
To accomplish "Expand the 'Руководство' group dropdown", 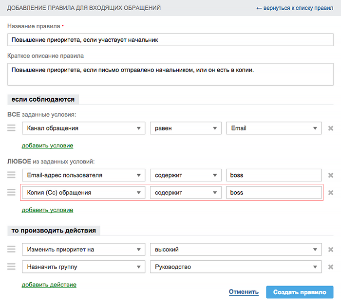I will coord(235,267).
